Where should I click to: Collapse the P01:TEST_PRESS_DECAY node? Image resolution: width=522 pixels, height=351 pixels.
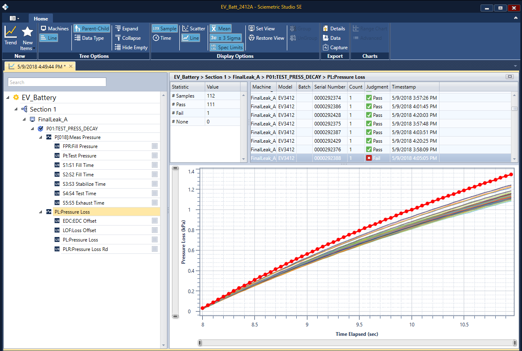point(32,128)
